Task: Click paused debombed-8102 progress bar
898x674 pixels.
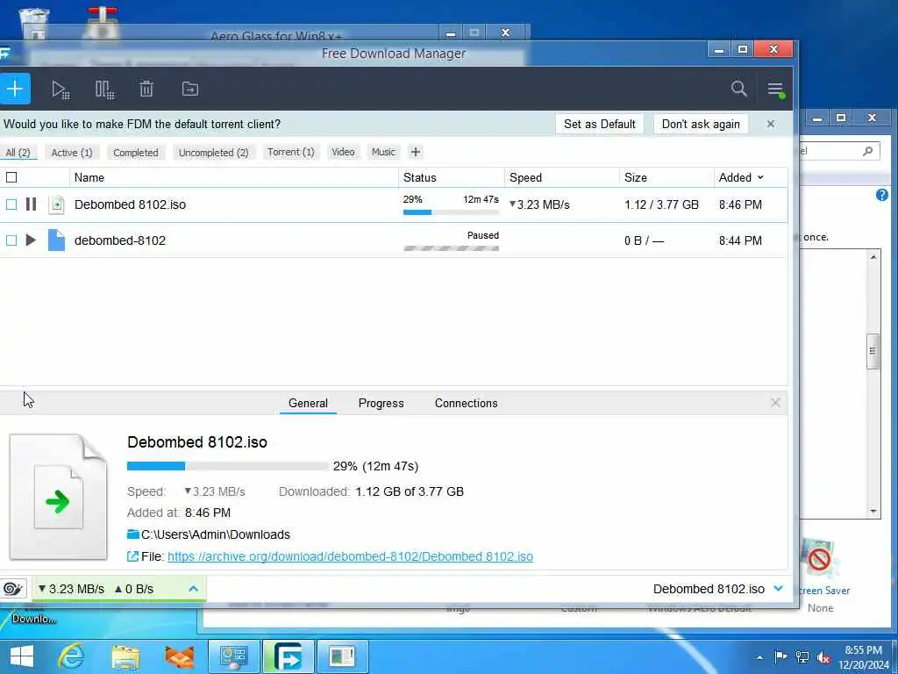Action: tap(452, 248)
